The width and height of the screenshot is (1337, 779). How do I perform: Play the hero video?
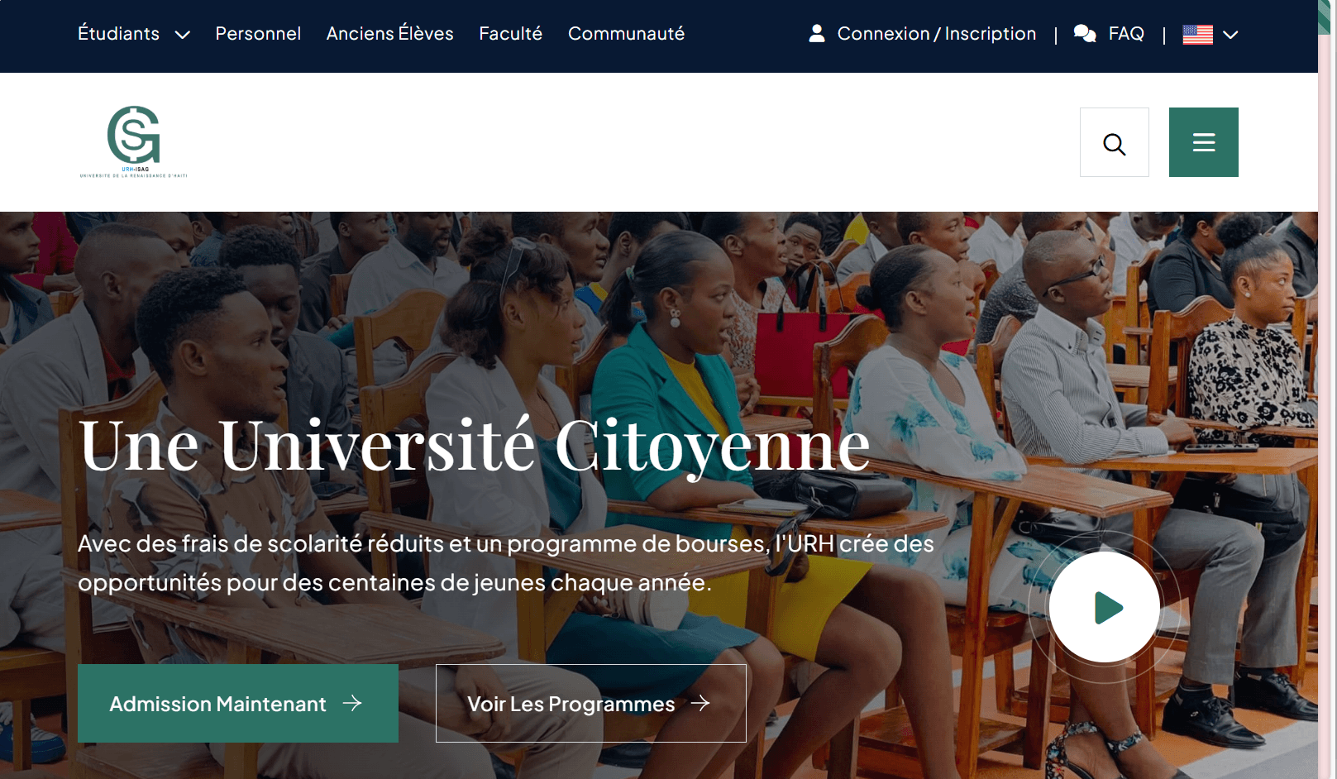(x=1104, y=607)
